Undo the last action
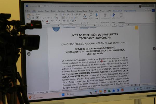This screenshot has width=156, height=104. 48,6
